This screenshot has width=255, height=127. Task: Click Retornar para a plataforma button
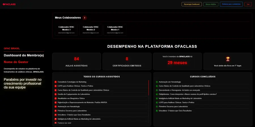click(231, 4)
